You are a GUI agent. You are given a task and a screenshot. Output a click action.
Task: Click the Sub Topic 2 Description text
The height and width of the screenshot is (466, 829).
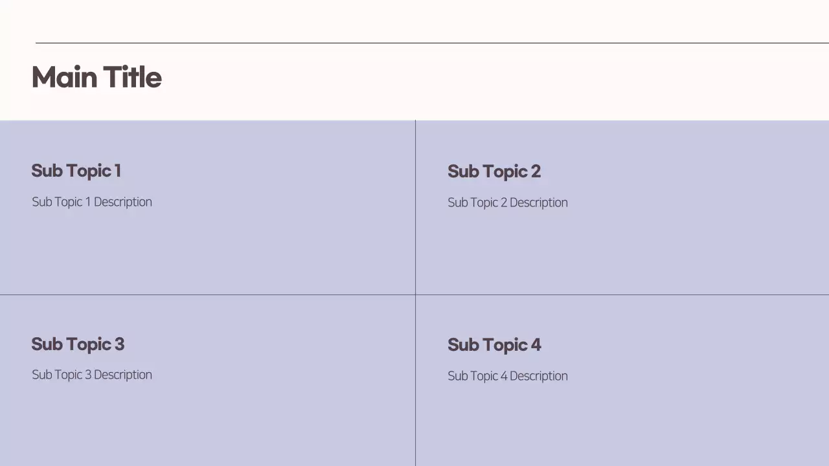click(508, 203)
